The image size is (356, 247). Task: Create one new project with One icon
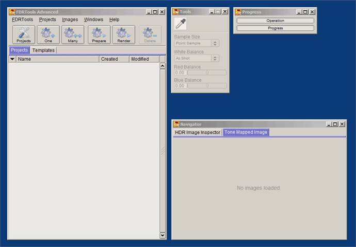(x=48, y=34)
